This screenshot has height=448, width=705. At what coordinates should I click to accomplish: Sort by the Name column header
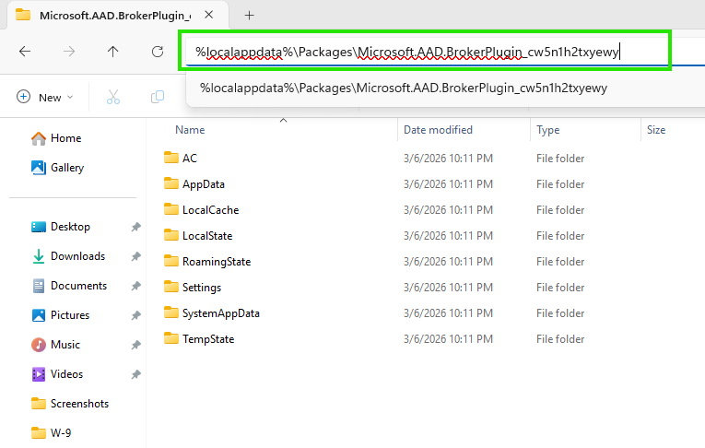(x=190, y=130)
